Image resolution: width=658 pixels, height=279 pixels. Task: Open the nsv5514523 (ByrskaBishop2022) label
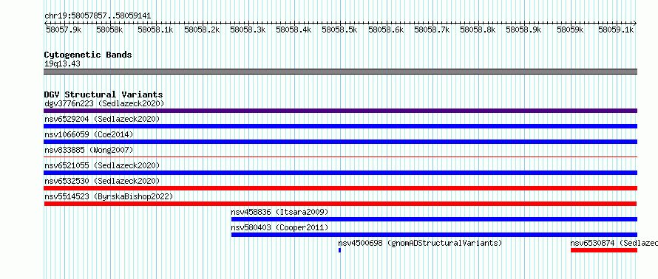tap(109, 196)
